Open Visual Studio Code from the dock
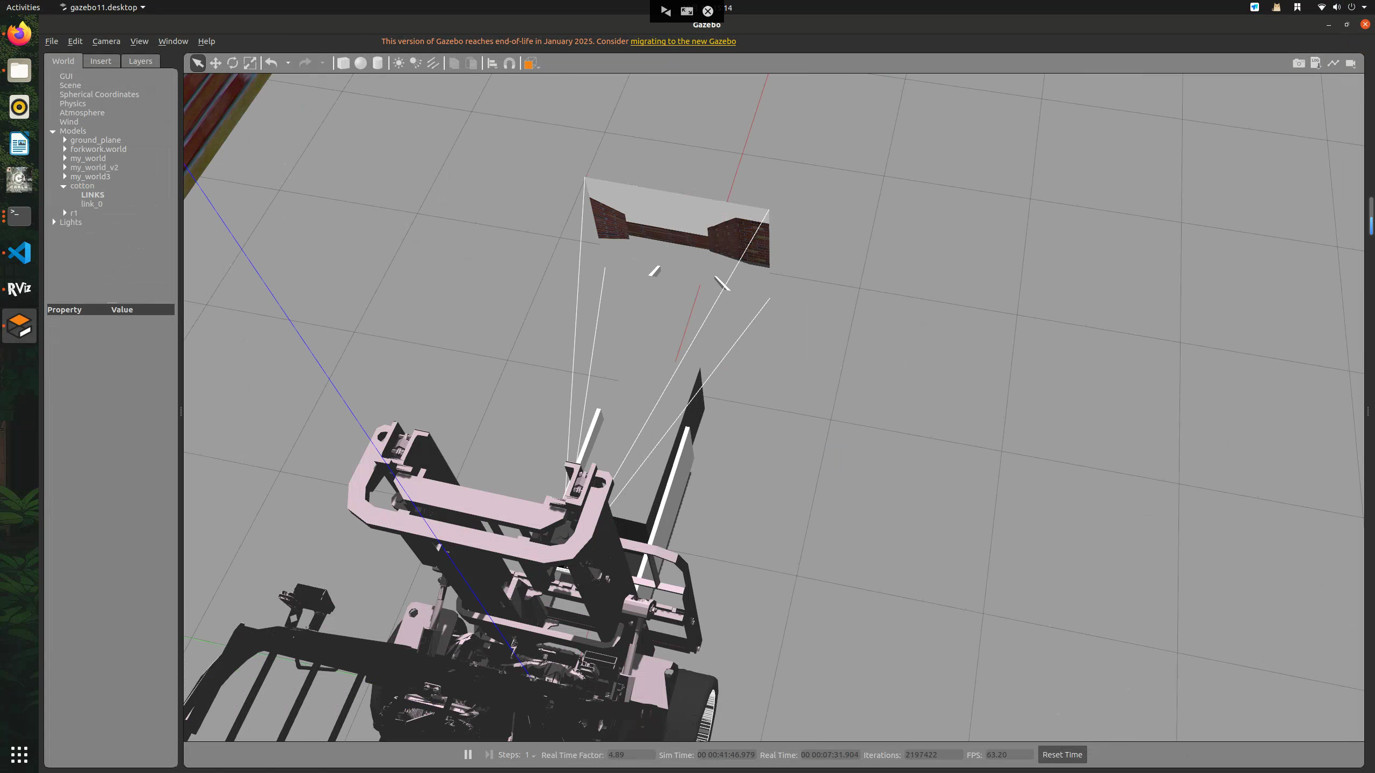 point(19,253)
